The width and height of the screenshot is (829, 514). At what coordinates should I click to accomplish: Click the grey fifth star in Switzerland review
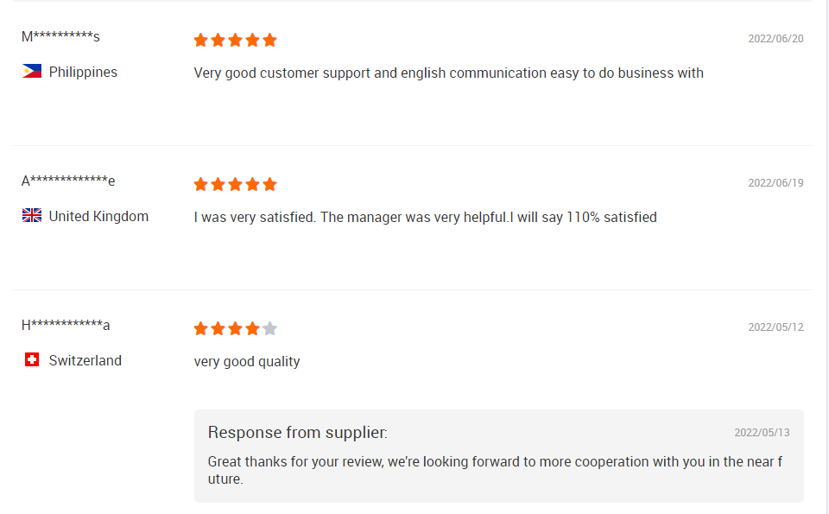point(269,328)
